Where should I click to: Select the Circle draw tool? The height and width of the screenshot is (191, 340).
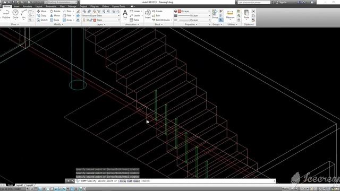point(15,14)
